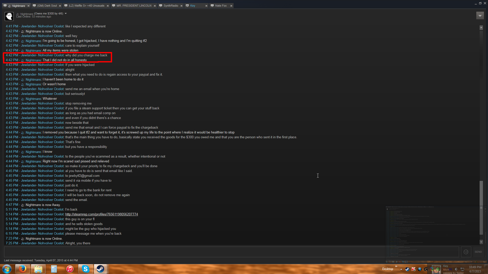
Task: Switch to the SynthRadio chat tab
Action: (x=171, y=6)
